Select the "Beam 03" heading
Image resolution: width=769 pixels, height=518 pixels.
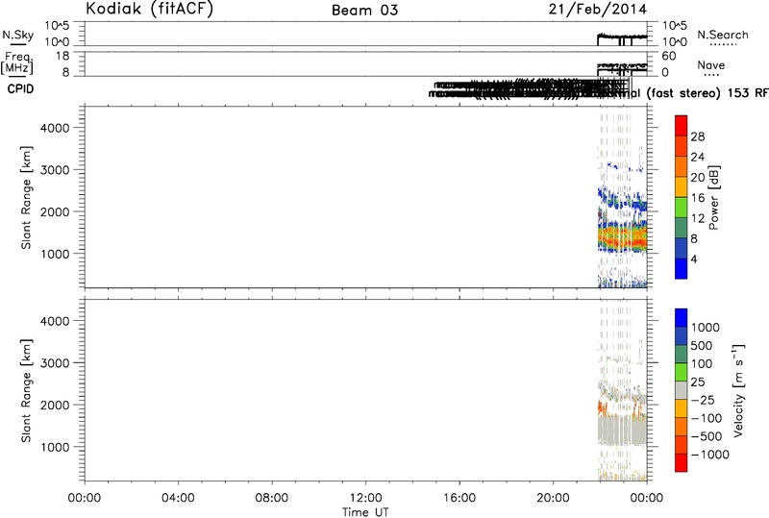[365, 10]
